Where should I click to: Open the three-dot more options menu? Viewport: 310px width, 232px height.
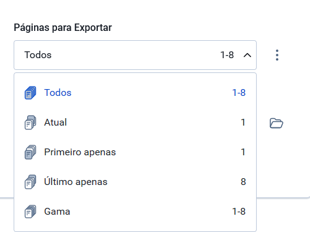[277, 55]
